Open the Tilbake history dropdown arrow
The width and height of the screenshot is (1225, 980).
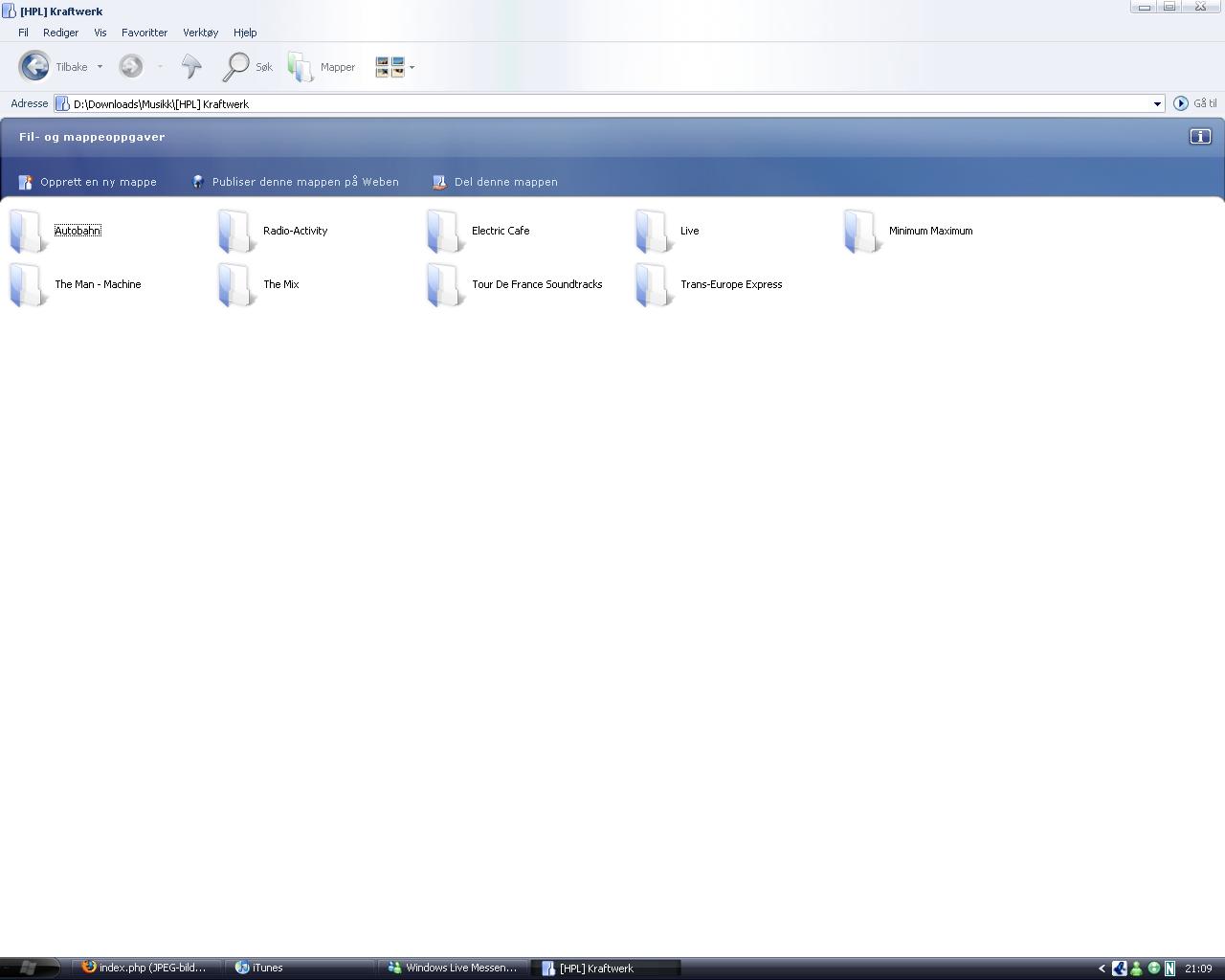tap(100, 67)
